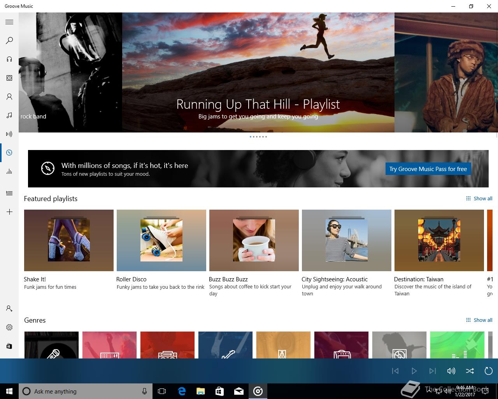Click the sign-in account icon in sidebar
The height and width of the screenshot is (399, 498).
(x=9, y=309)
